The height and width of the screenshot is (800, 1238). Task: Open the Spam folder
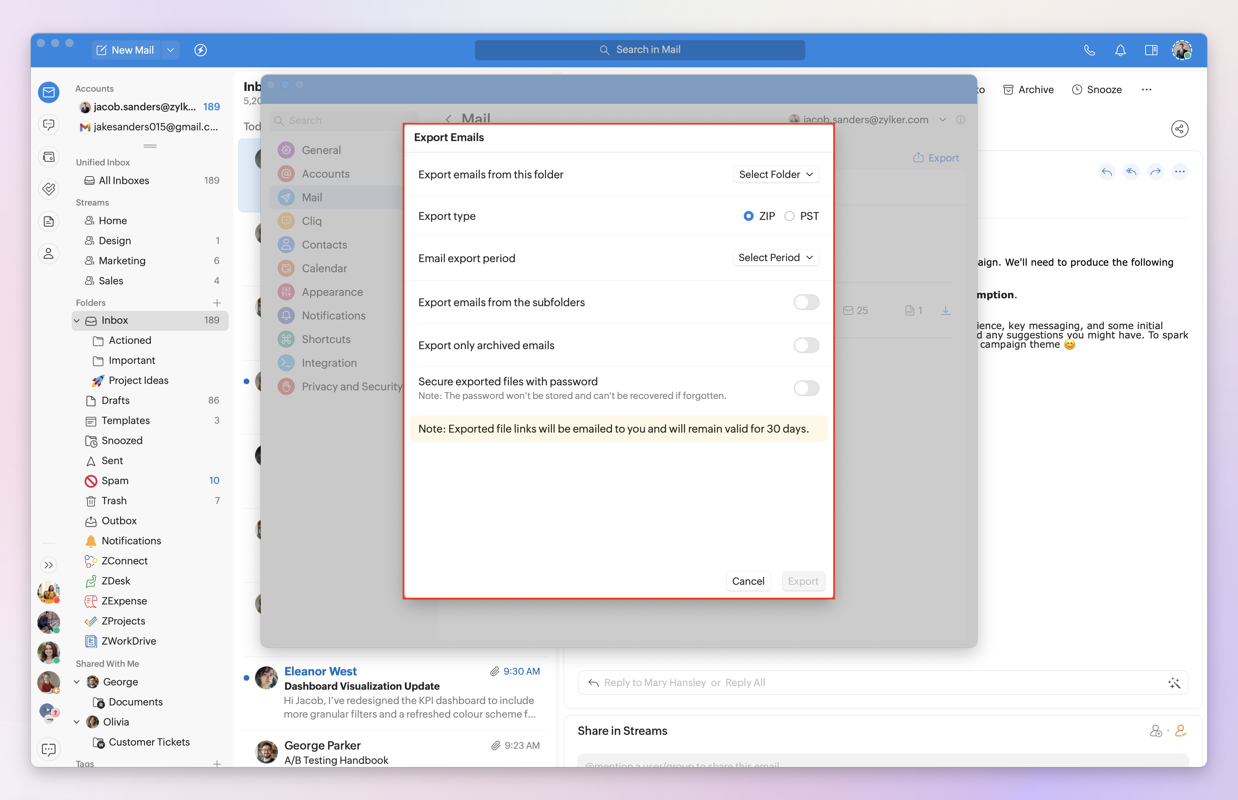115,481
